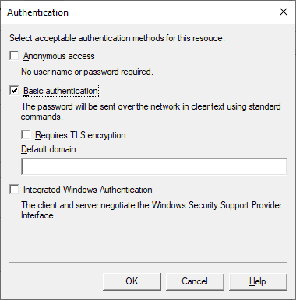This screenshot has width=296, height=300.
Task: Close the Authentication dialog using X
Action: 284,12
